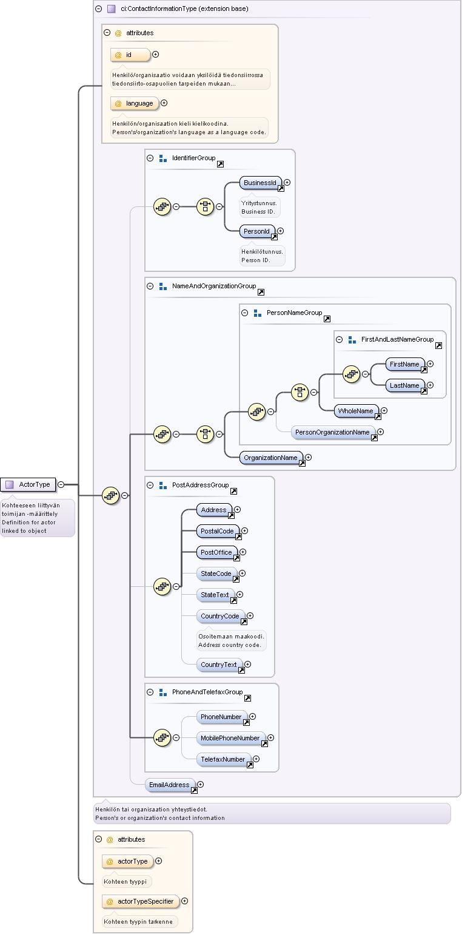
Task: Expand the PersonId element plus button
Action: click(x=280, y=231)
